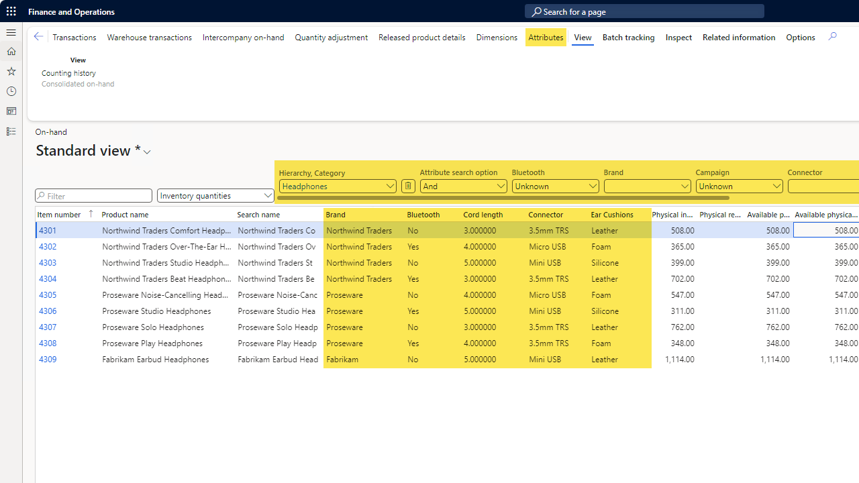Open Modules list icon in sidebar
Image resolution: width=859 pixels, height=483 pixels.
[11, 131]
